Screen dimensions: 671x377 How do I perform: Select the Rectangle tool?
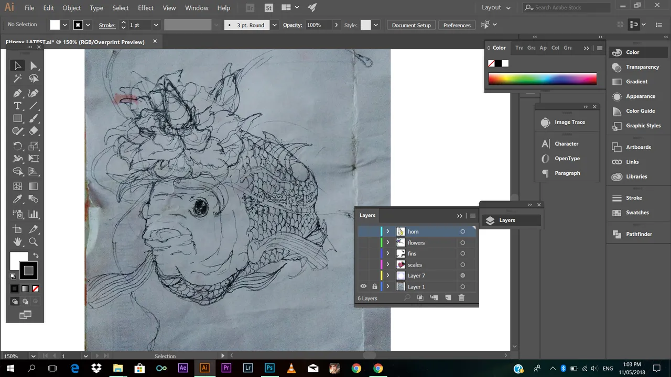tap(17, 119)
